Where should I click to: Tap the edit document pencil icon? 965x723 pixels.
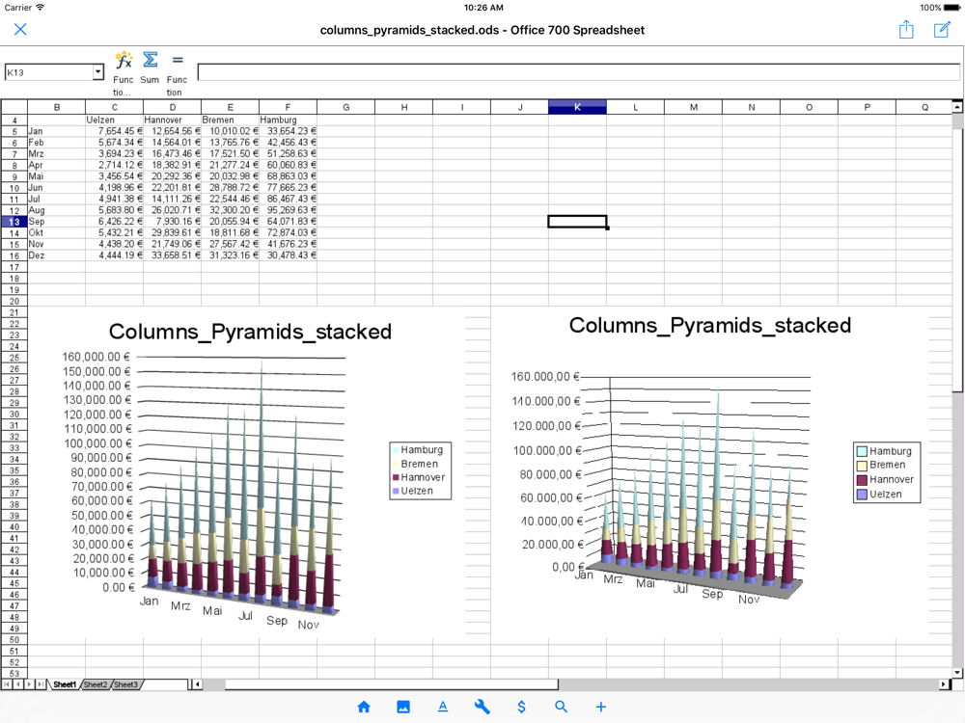[x=942, y=30]
